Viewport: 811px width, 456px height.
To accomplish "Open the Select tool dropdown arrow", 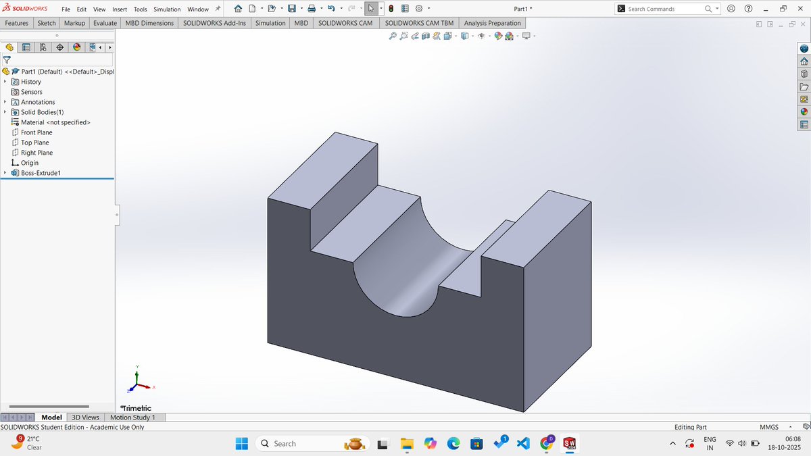I will (x=381, y=9).
